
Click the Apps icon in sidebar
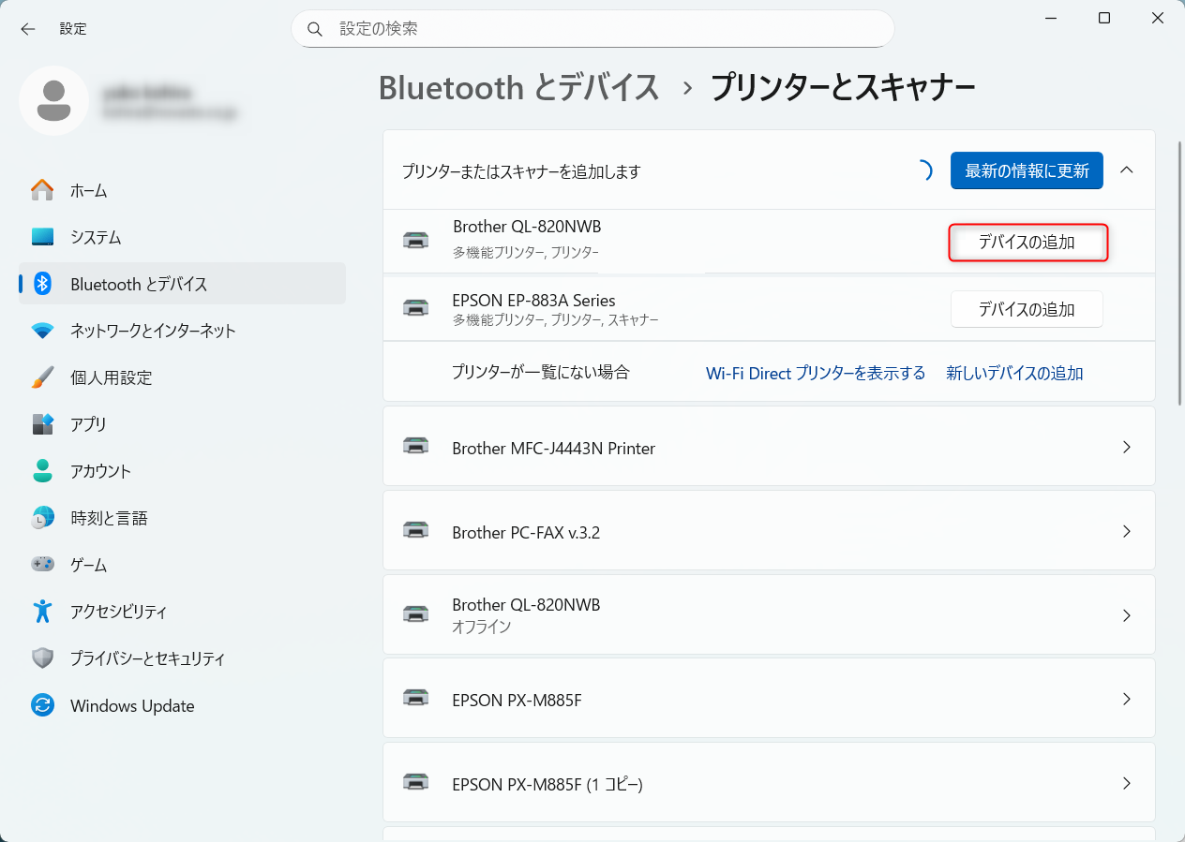point(42,424)
